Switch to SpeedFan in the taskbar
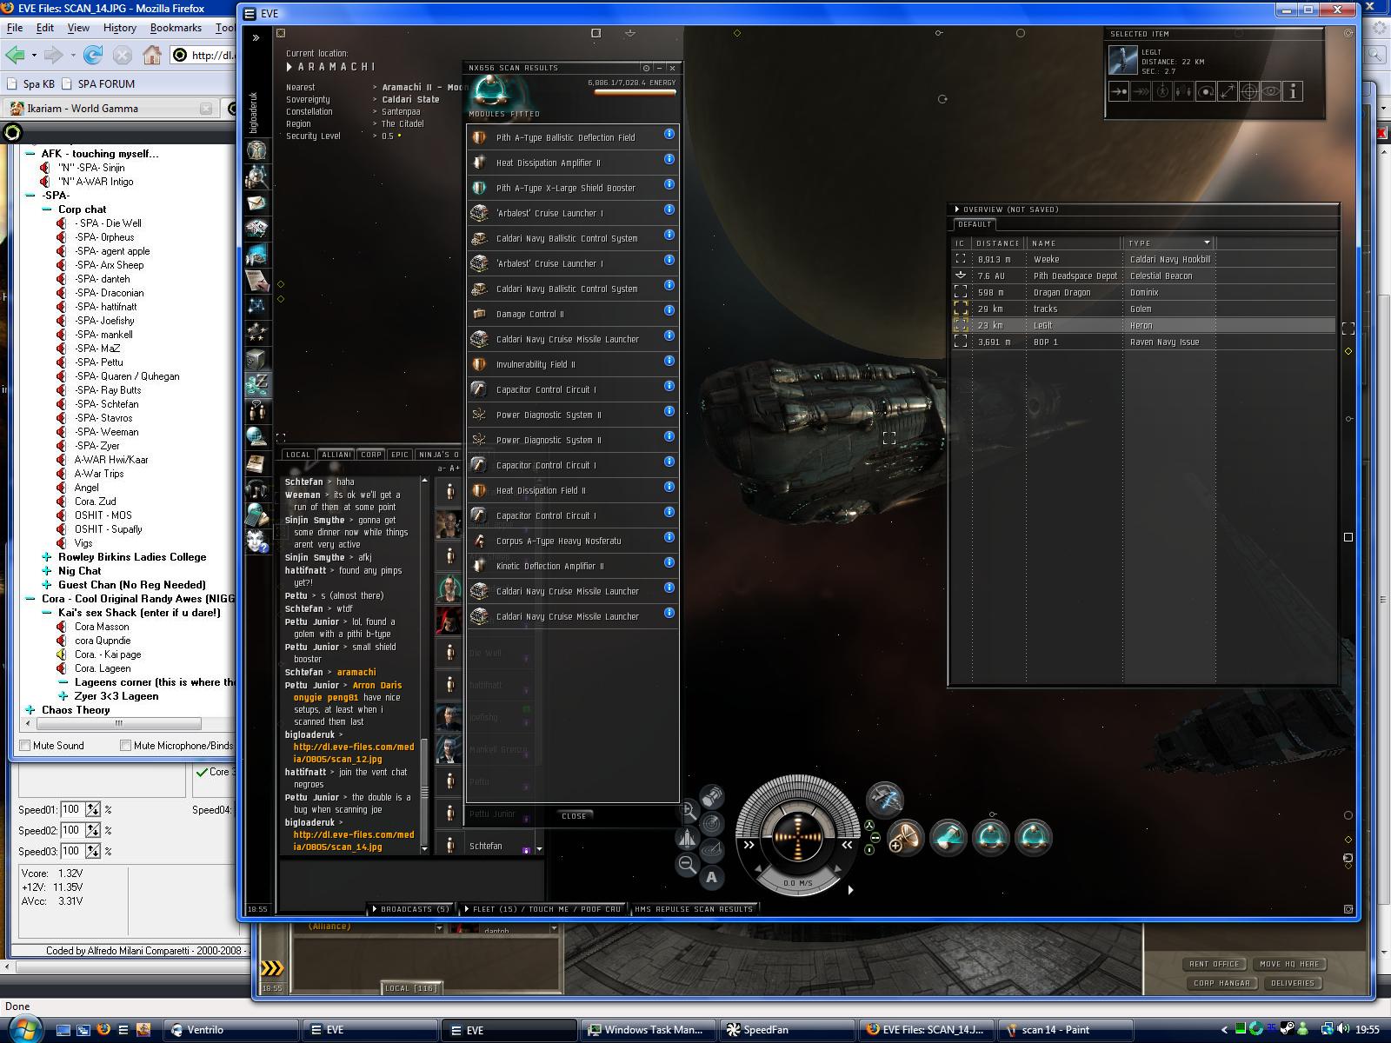The height and width of the screenshot is (1043, 1391). pos(787,1030)
